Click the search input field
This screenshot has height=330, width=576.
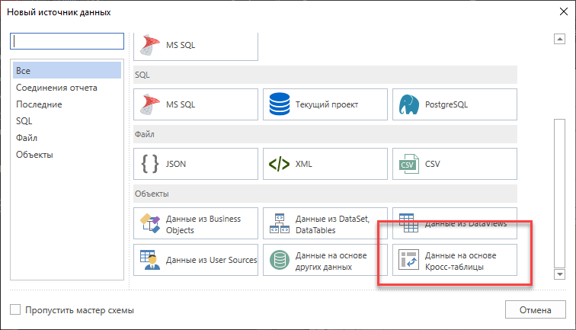coord(67,41)
